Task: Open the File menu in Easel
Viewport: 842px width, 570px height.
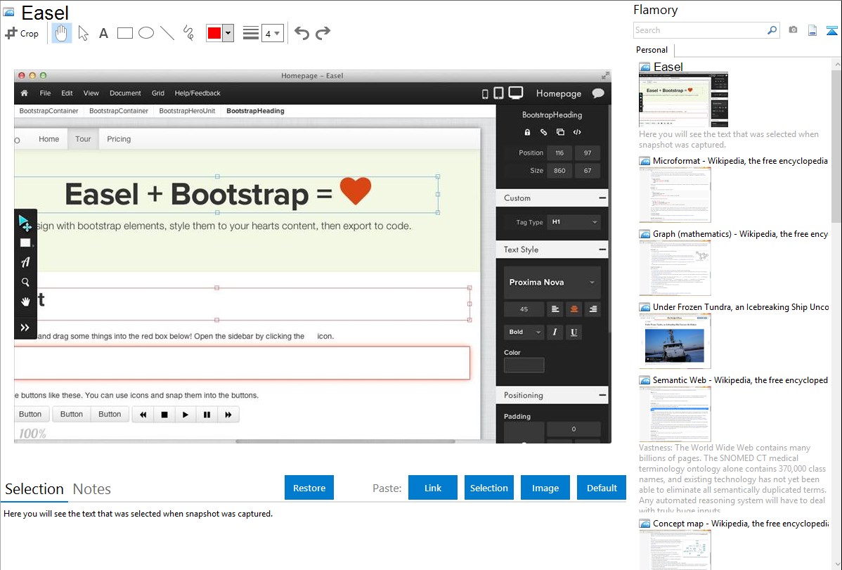Action: click(x=45, y=93)
